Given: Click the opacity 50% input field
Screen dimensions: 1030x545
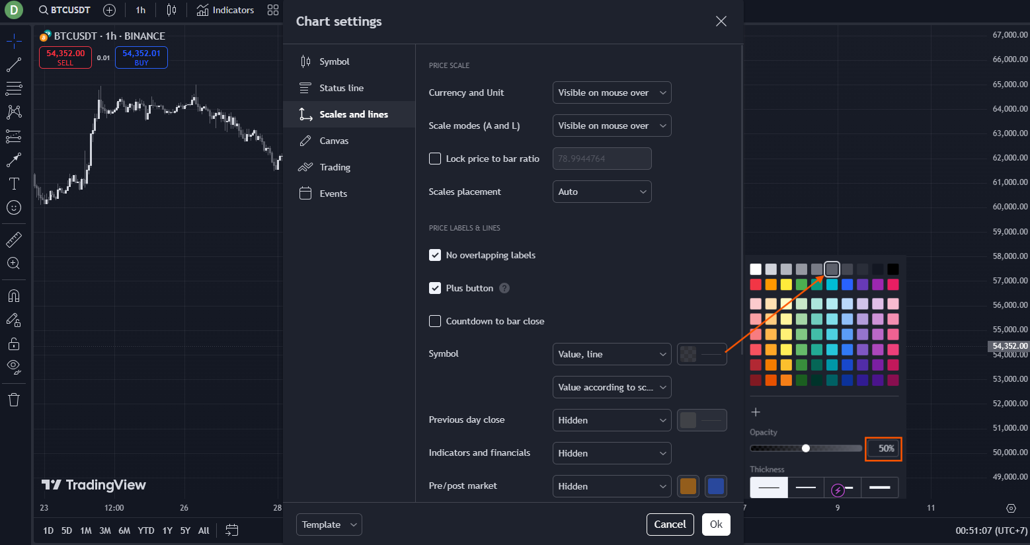Looking at the screenshot, I should click(x=883, y=449).
